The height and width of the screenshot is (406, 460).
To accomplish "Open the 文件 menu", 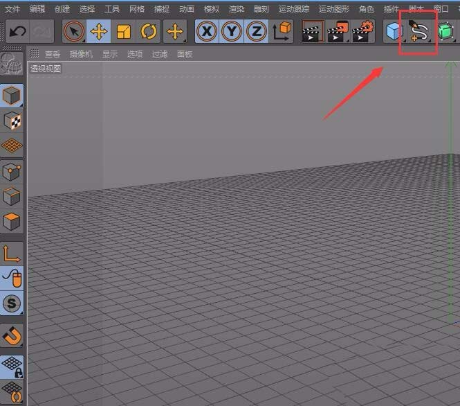I will (x=12, y=9).
